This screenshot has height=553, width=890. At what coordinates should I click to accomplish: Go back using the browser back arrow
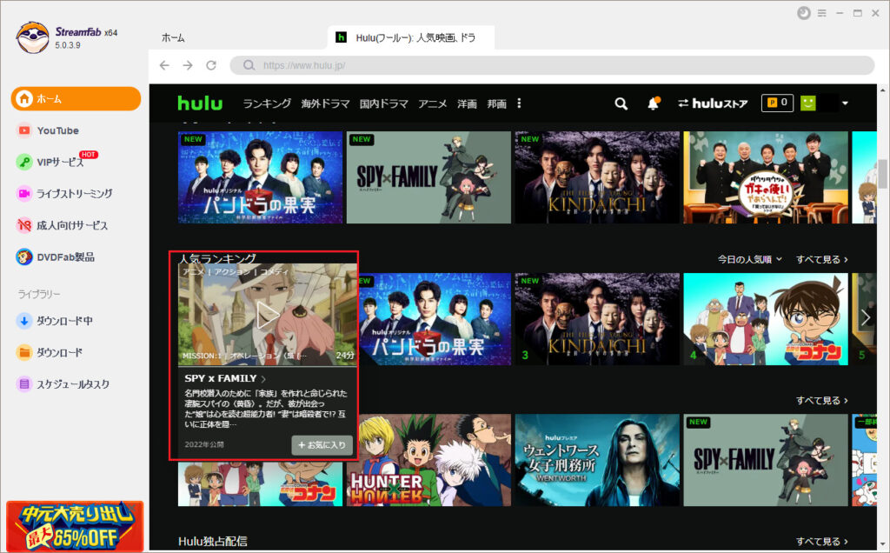(164, 65)
